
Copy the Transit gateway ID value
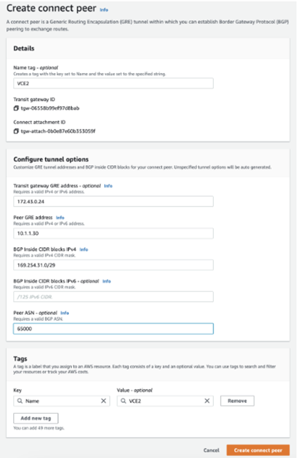[16, 108]
